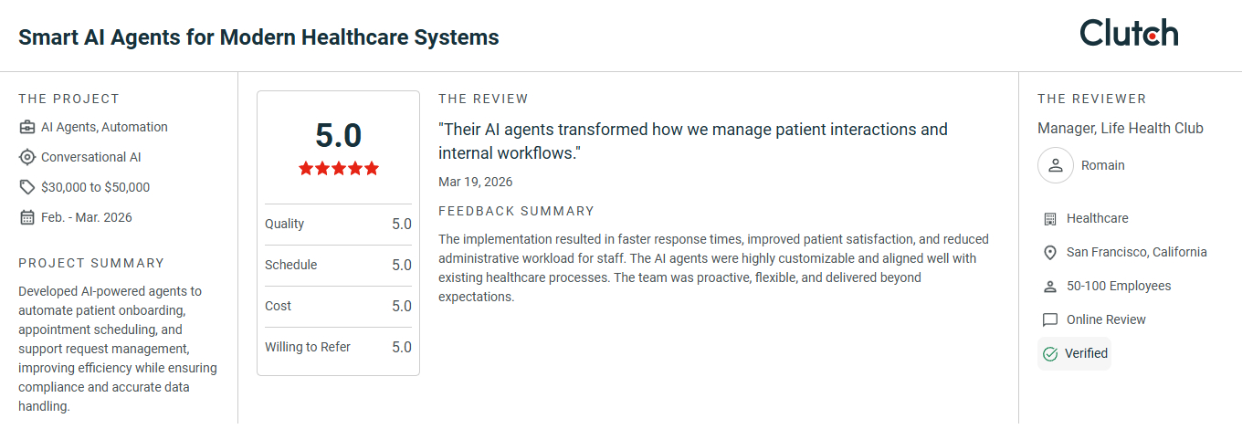Click the large 5.0 overall score
The width and height of the screenshot is (1242, 429).
pos(338,135)
